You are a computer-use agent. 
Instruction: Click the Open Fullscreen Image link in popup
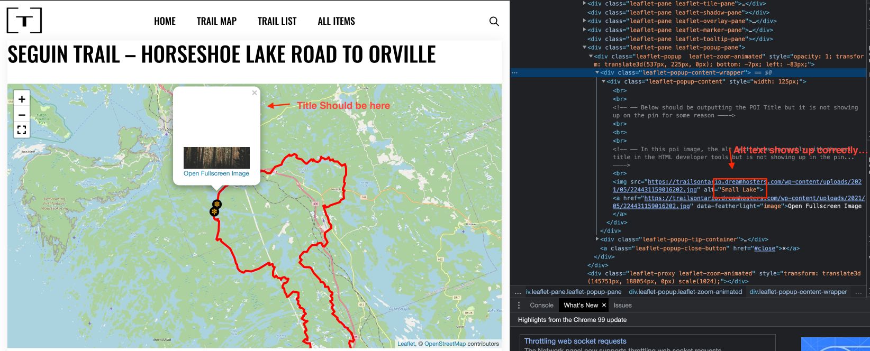[216, 173]
